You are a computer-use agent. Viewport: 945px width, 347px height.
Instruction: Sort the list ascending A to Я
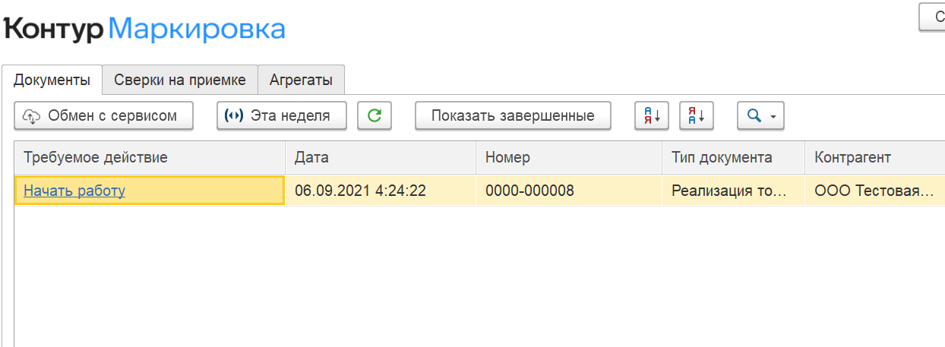[653, 115]
